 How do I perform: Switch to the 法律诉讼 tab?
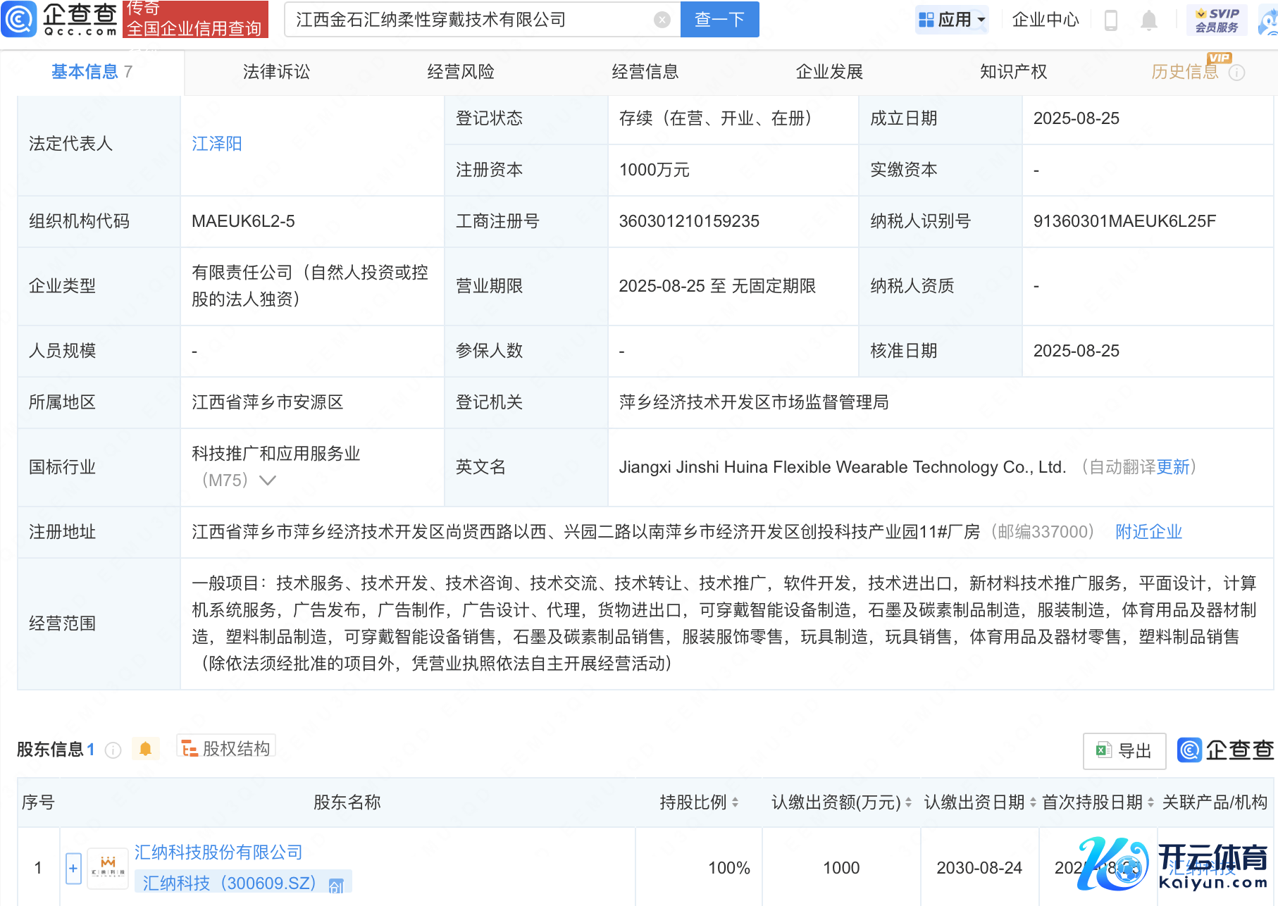point(276,72)
